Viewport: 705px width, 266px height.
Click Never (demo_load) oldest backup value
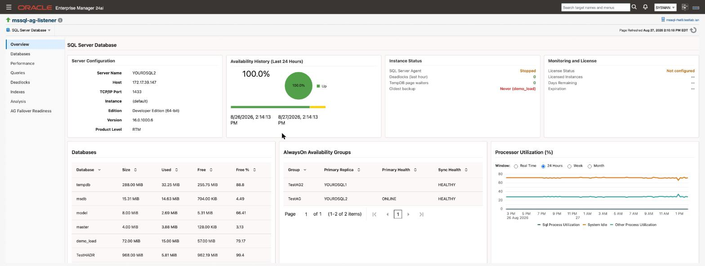coord(518,89)
